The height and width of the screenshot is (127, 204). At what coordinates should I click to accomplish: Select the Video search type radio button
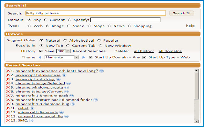69,26
